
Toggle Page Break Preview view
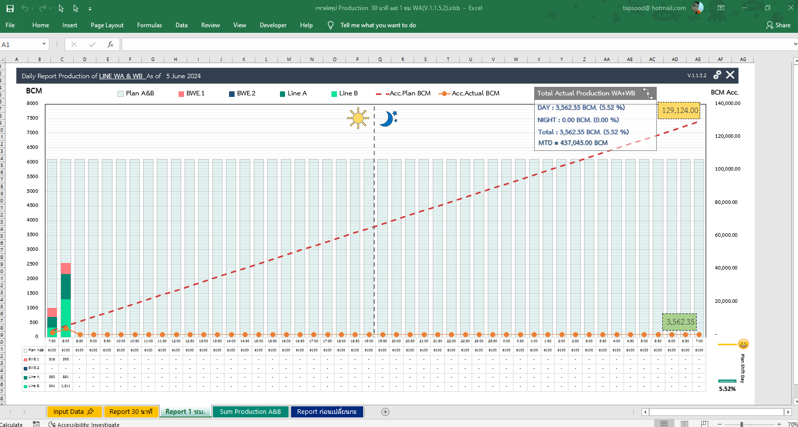tap(705, 424)
